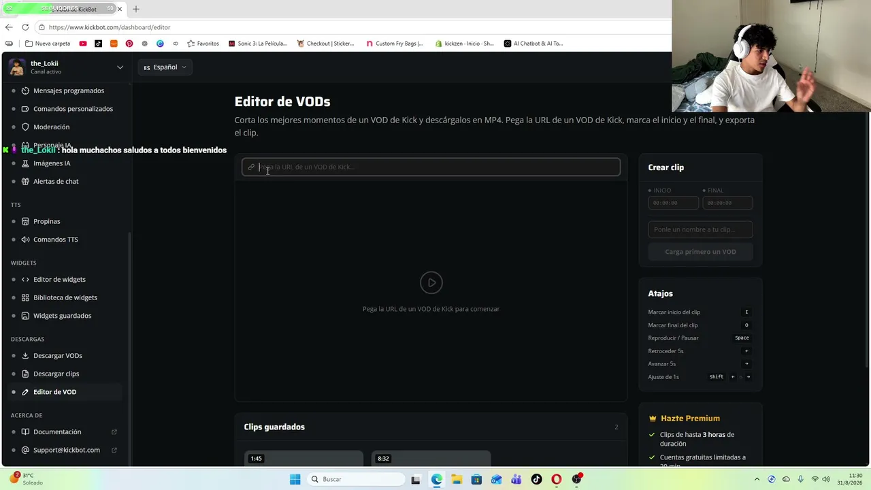Open the Nueva carpeta bookmarks folder
Viewport: 871px width, 490px height.
pyautogui.click(x=47, y=44)
